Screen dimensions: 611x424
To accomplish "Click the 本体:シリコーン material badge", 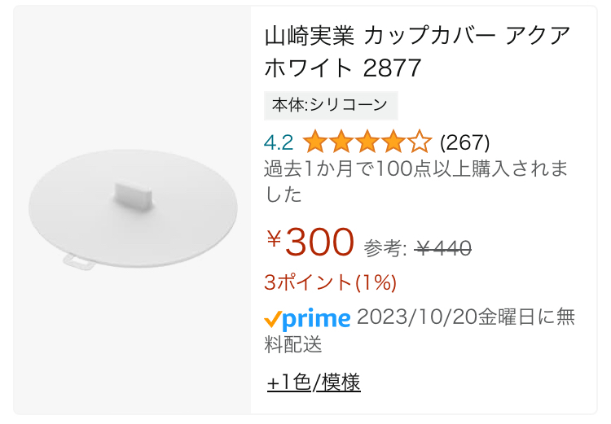I will 331,105.
